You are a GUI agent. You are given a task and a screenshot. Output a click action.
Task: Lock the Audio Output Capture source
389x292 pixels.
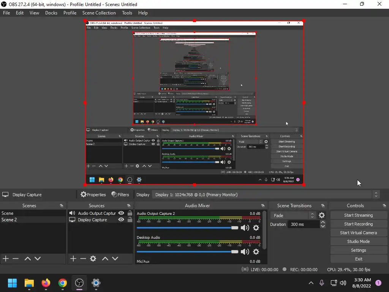130,213
